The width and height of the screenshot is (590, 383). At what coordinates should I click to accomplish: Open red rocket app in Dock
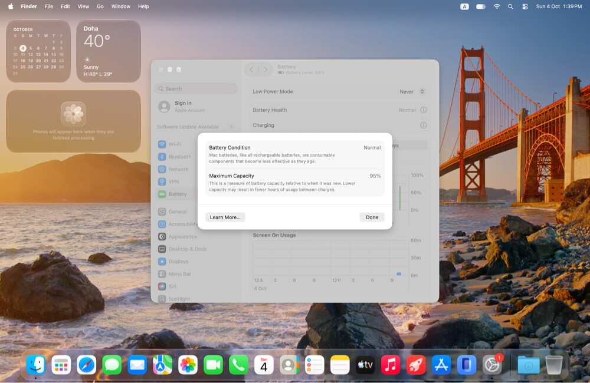point(416,365)
